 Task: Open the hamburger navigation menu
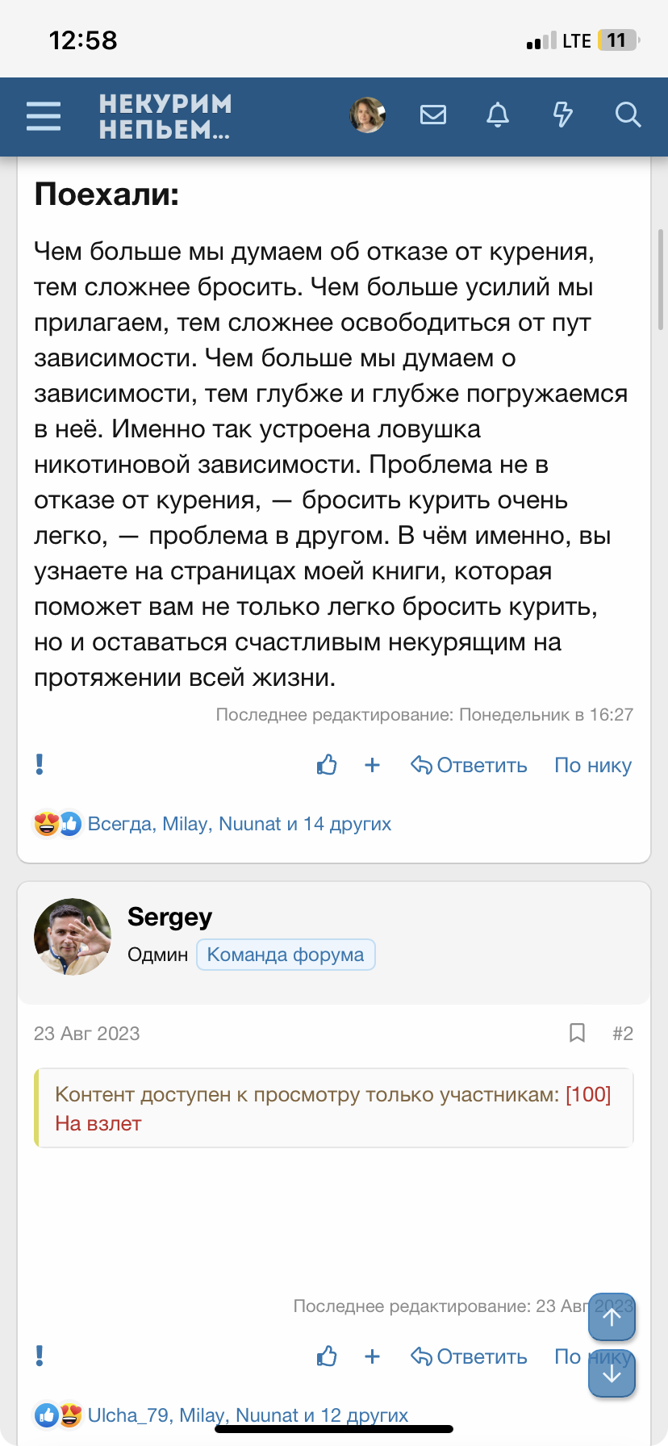click(x=44, y=116)
